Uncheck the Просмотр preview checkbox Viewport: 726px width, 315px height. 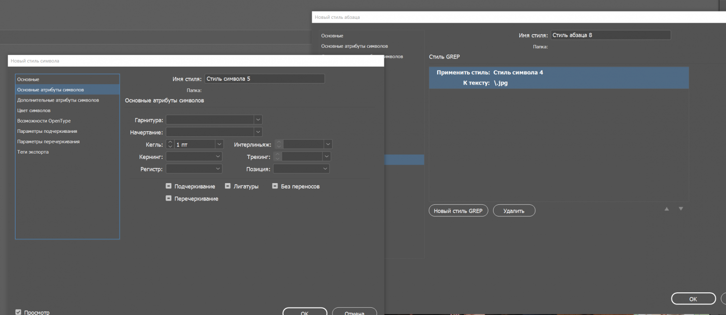tap(18, 312)
